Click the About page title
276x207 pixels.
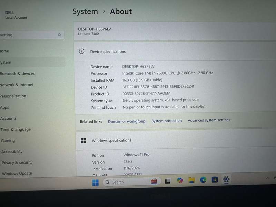point(121,12)
